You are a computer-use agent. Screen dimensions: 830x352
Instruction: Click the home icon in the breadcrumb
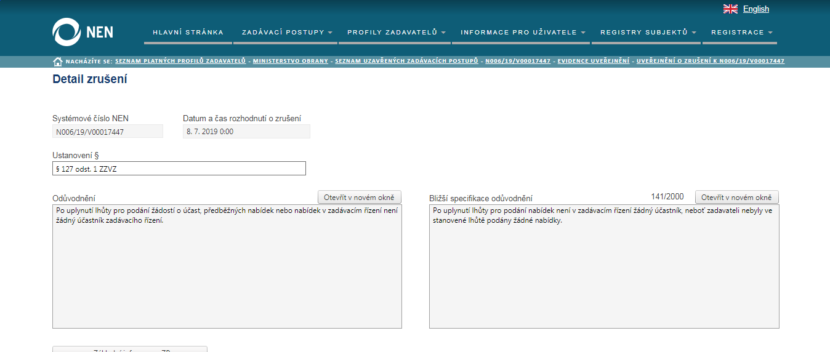[x=58, y=62]
